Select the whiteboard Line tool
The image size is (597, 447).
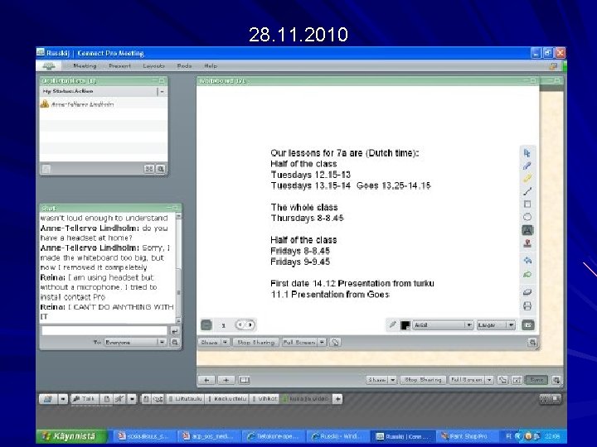(527, 191)
